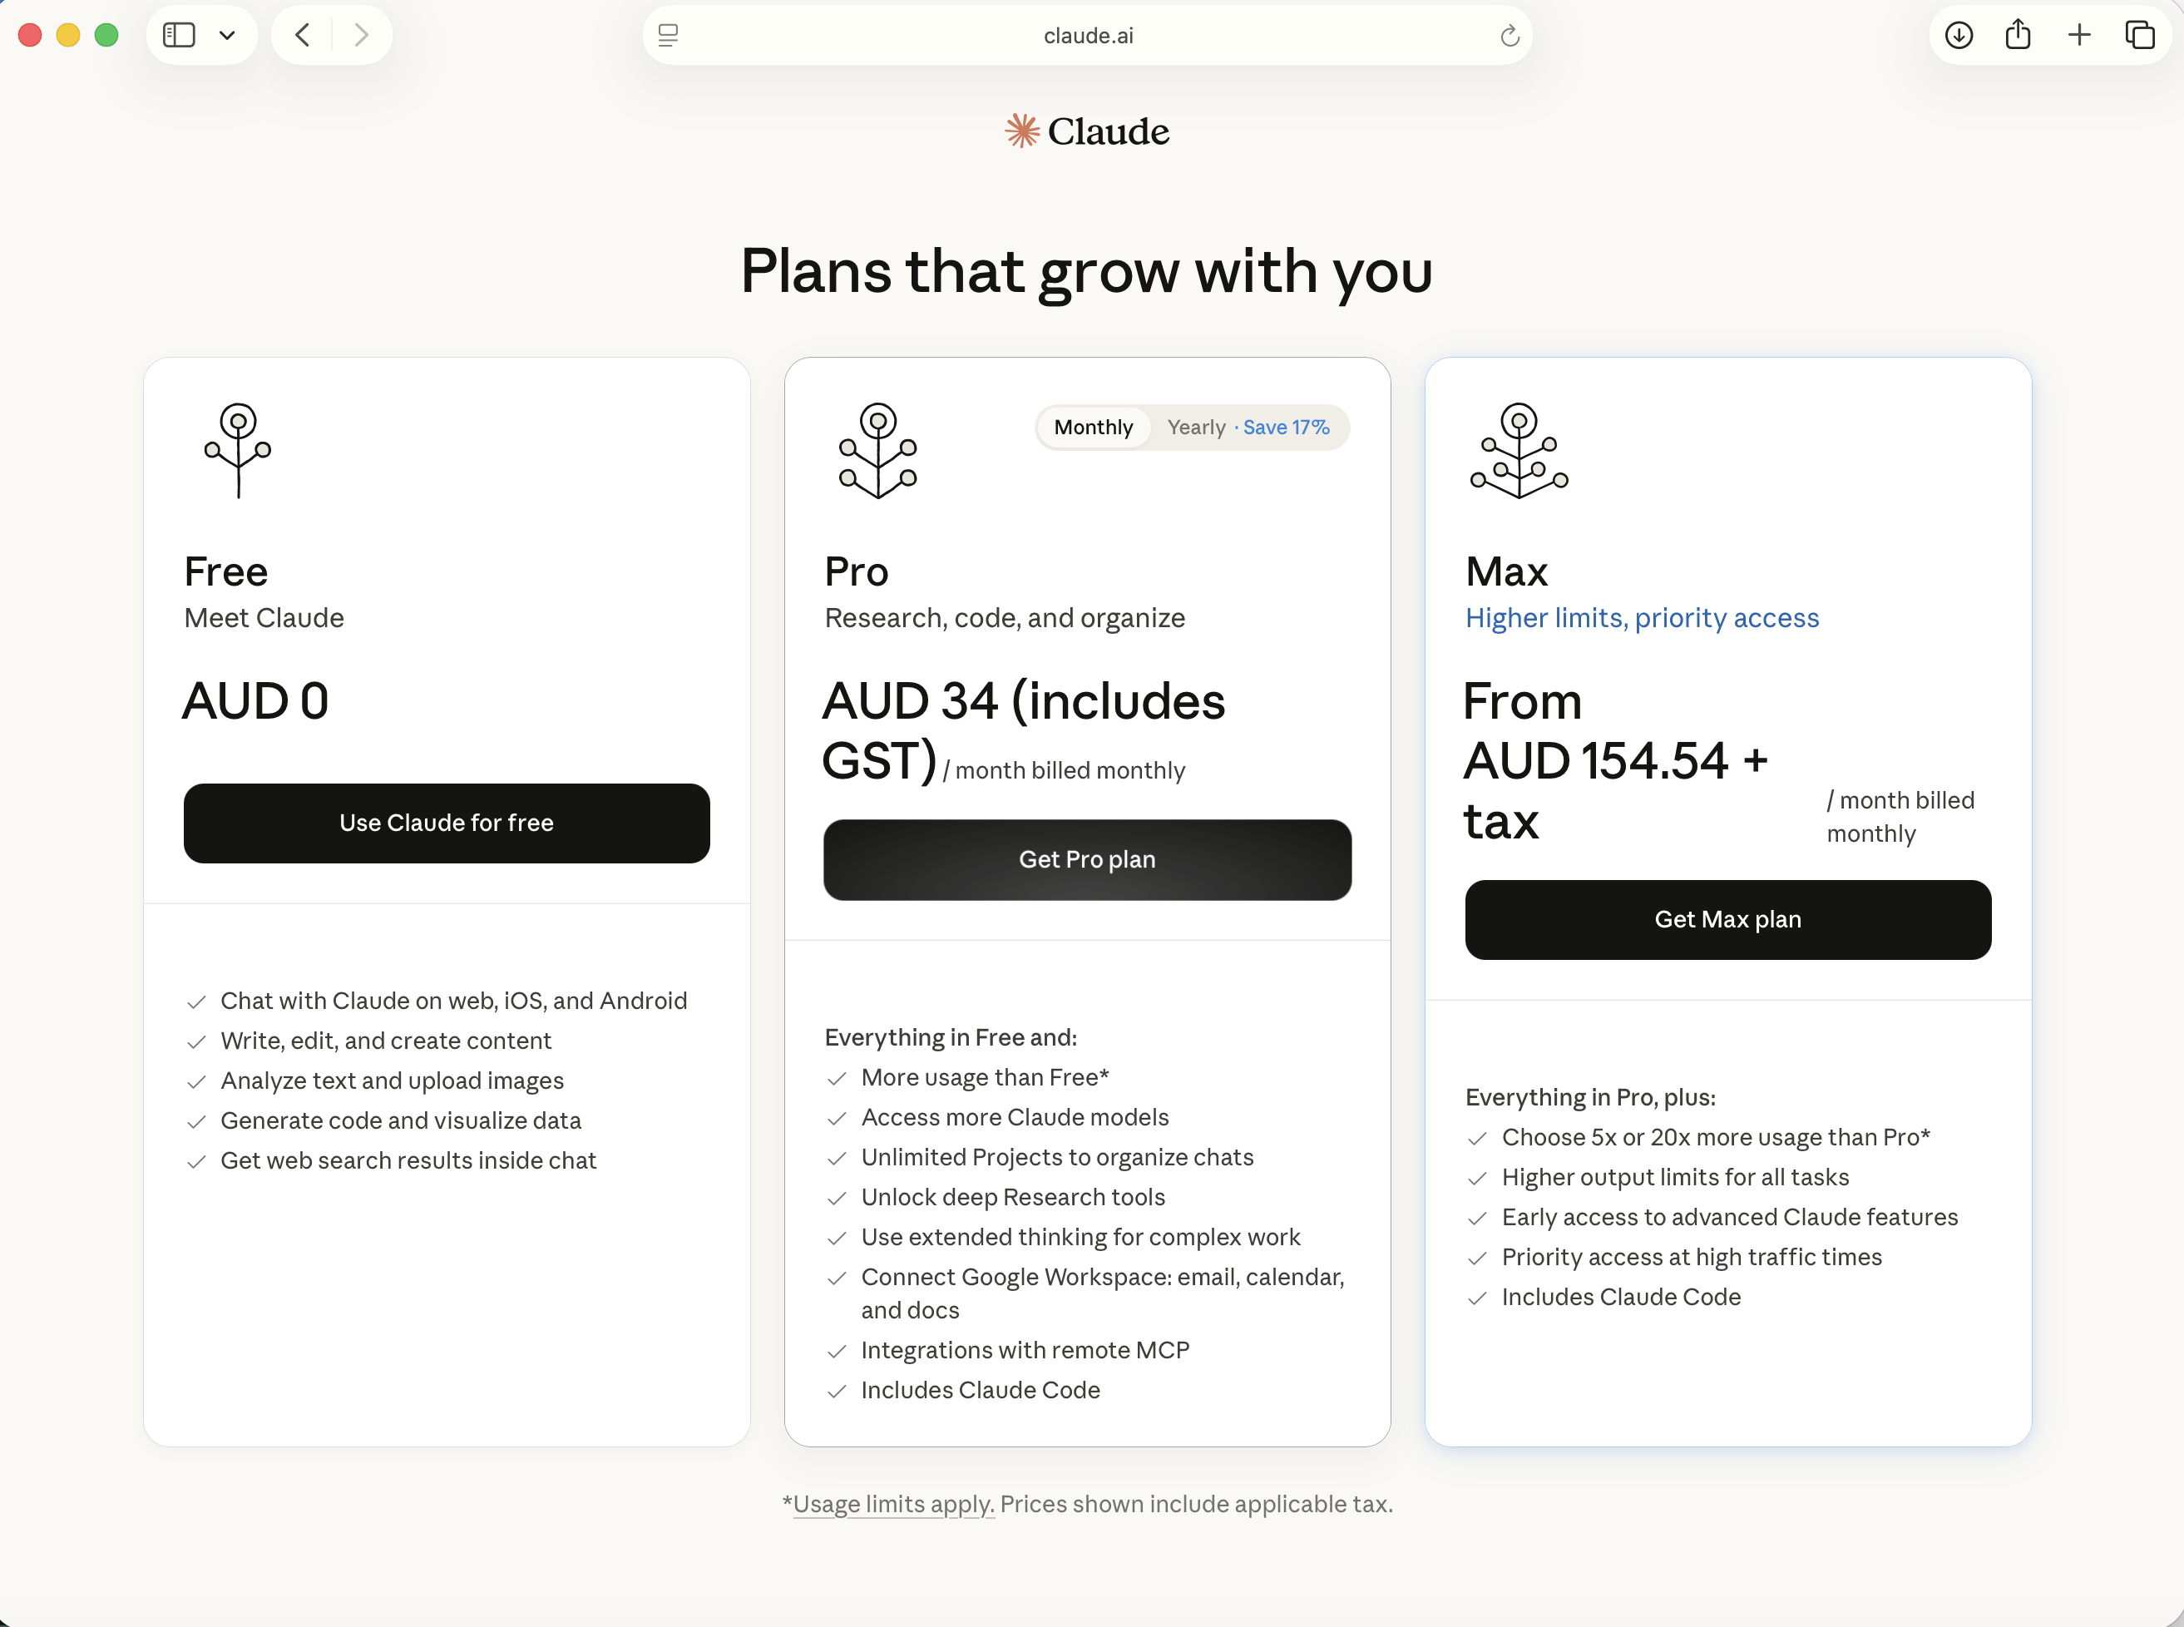Click the Claude starburst logo icon

(1021, 131)
